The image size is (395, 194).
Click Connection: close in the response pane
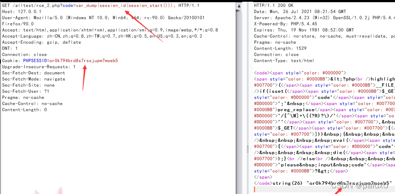tap(276, 55)
